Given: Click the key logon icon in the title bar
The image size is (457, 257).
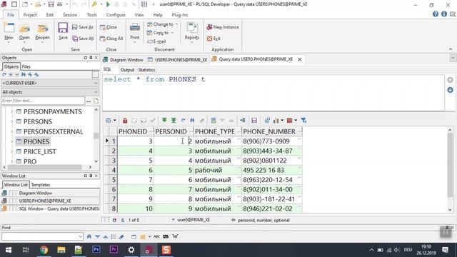Looking at the screenshot, I should pyautogui.click(x=94, y=4).
